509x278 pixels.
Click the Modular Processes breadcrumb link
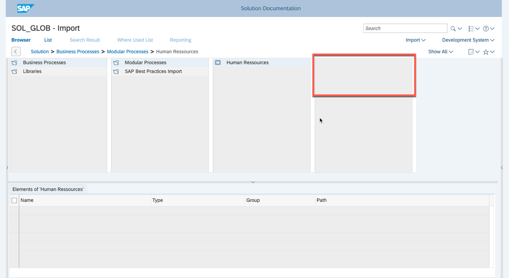[128, 51]
